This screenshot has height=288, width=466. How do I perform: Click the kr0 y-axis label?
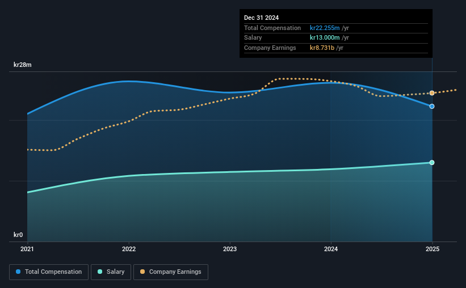coord(18,235)
